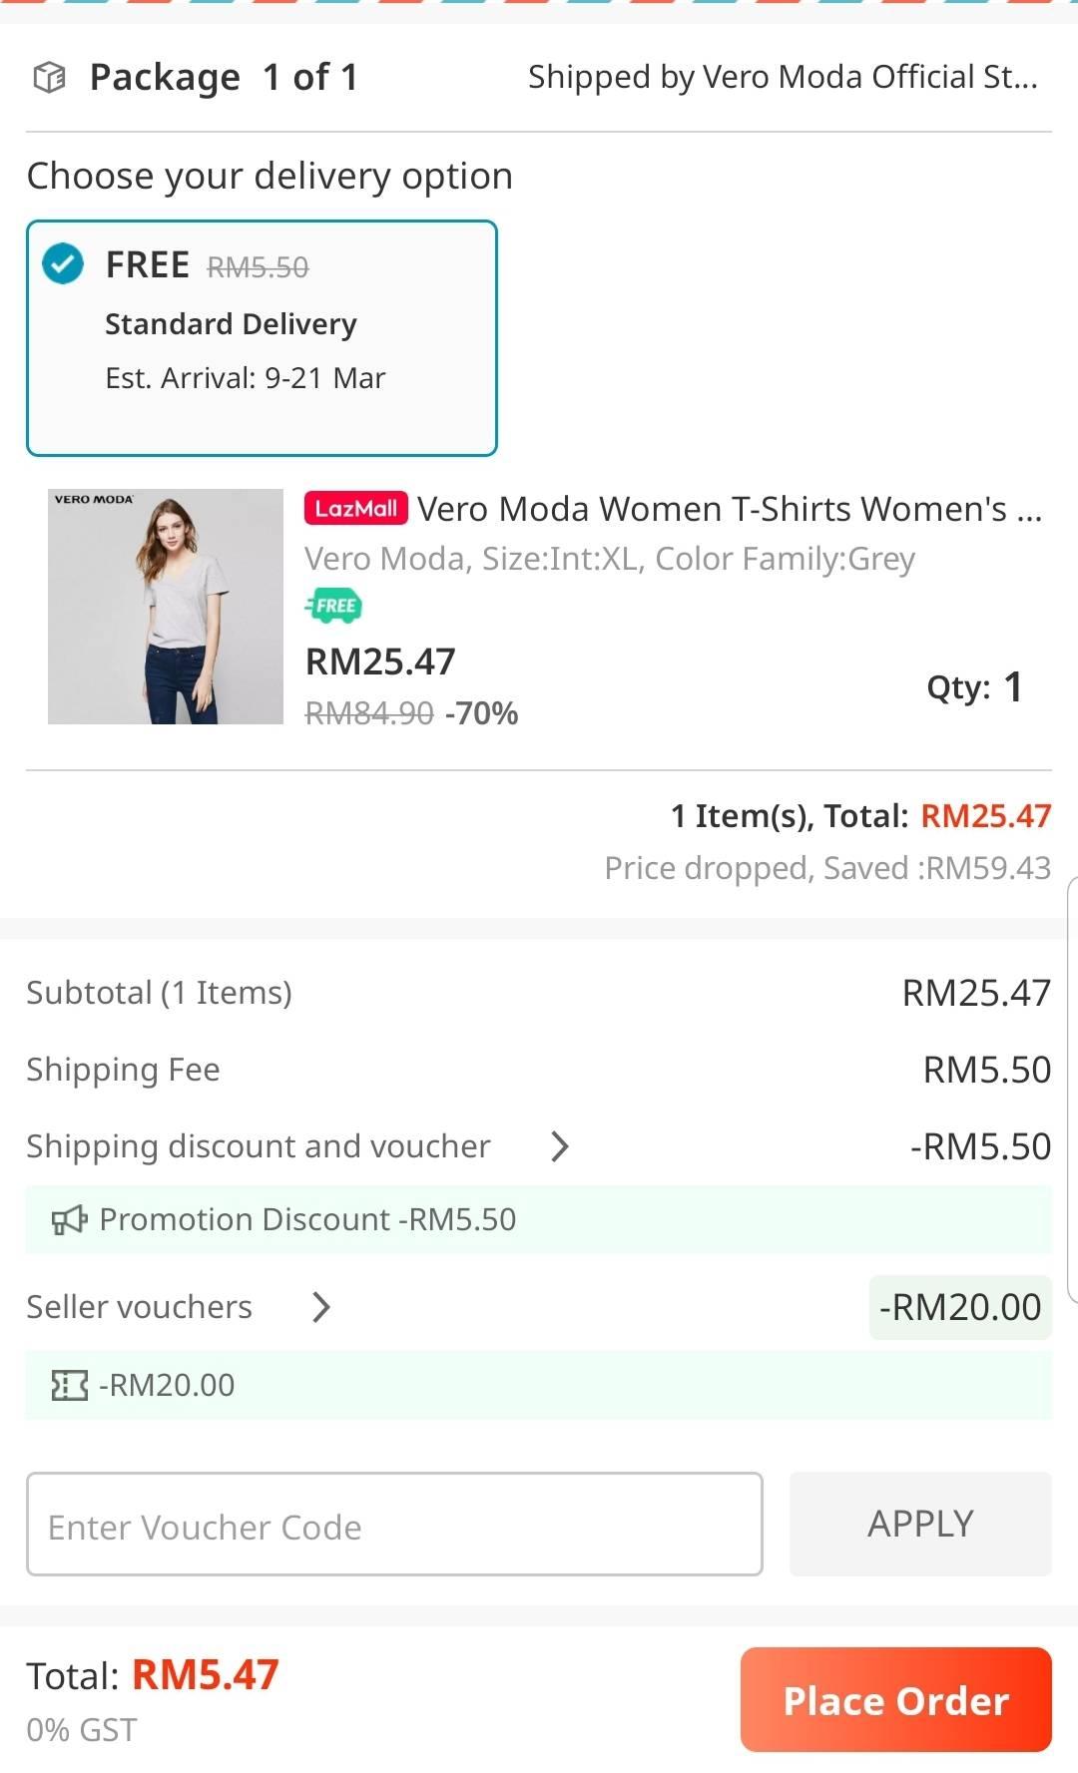
Task: Tap the green free shipping truck icon
Action: pos(333,606)
